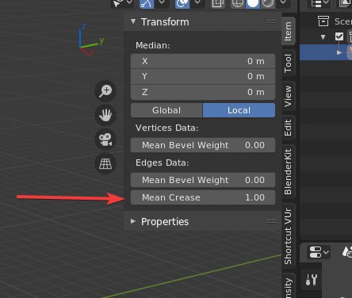352x298 pixels.
Task: Switch to the Item sidebar tab
Action: point(289,31)
